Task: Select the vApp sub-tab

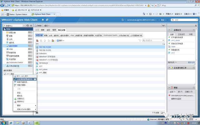Action: point(72,35)
